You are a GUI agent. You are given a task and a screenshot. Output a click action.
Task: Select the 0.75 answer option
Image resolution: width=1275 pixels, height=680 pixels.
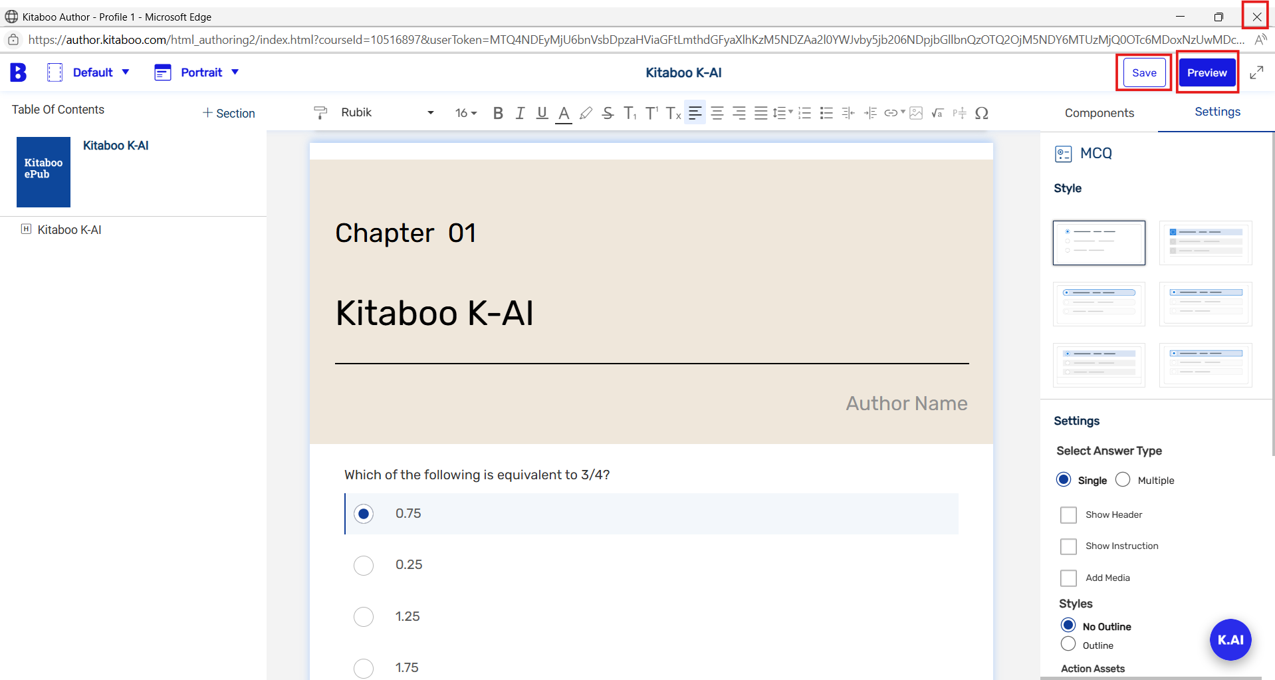(364, 514)
